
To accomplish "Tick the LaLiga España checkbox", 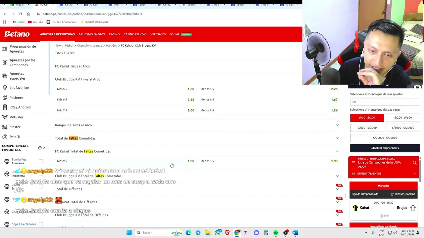I will (41, 186).
